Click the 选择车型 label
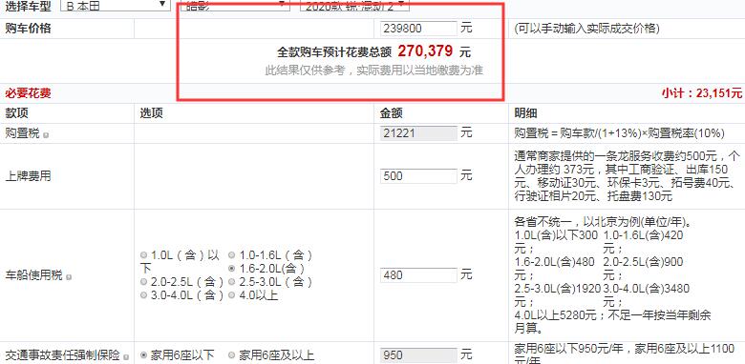 [28, 5]
